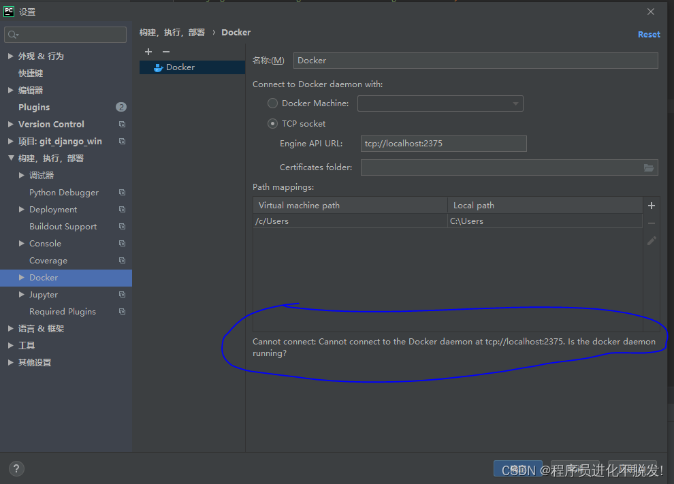Click the Engine API URL field
The image size is (674, 484).
click(x=443, y=144)
